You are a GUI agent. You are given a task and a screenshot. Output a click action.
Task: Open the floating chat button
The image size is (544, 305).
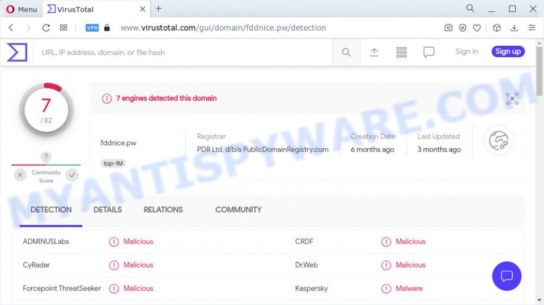pyautogui.click(x=507, y=276)
